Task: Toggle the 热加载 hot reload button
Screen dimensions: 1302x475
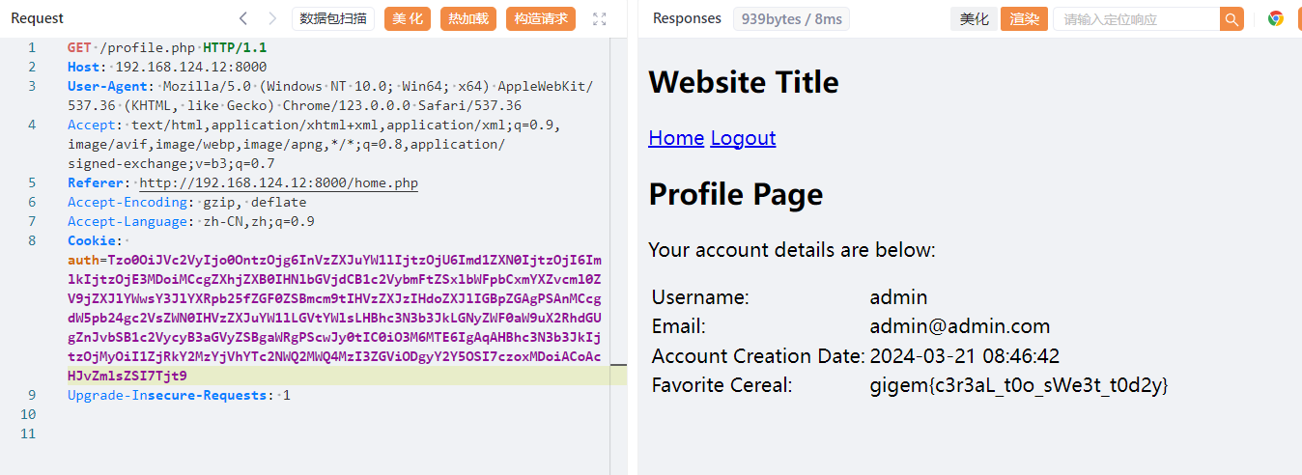Action: 468,18
